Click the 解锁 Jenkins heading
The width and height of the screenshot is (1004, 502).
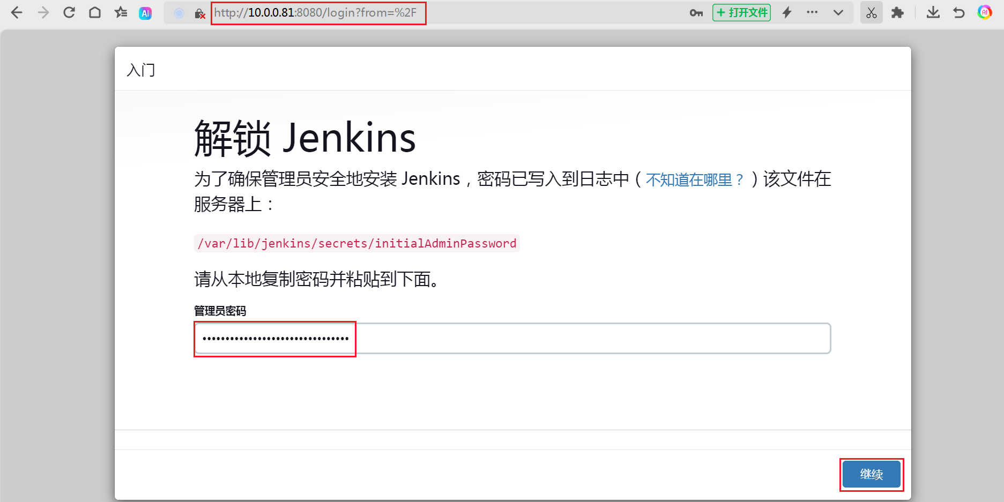click(x=305, y=138)
